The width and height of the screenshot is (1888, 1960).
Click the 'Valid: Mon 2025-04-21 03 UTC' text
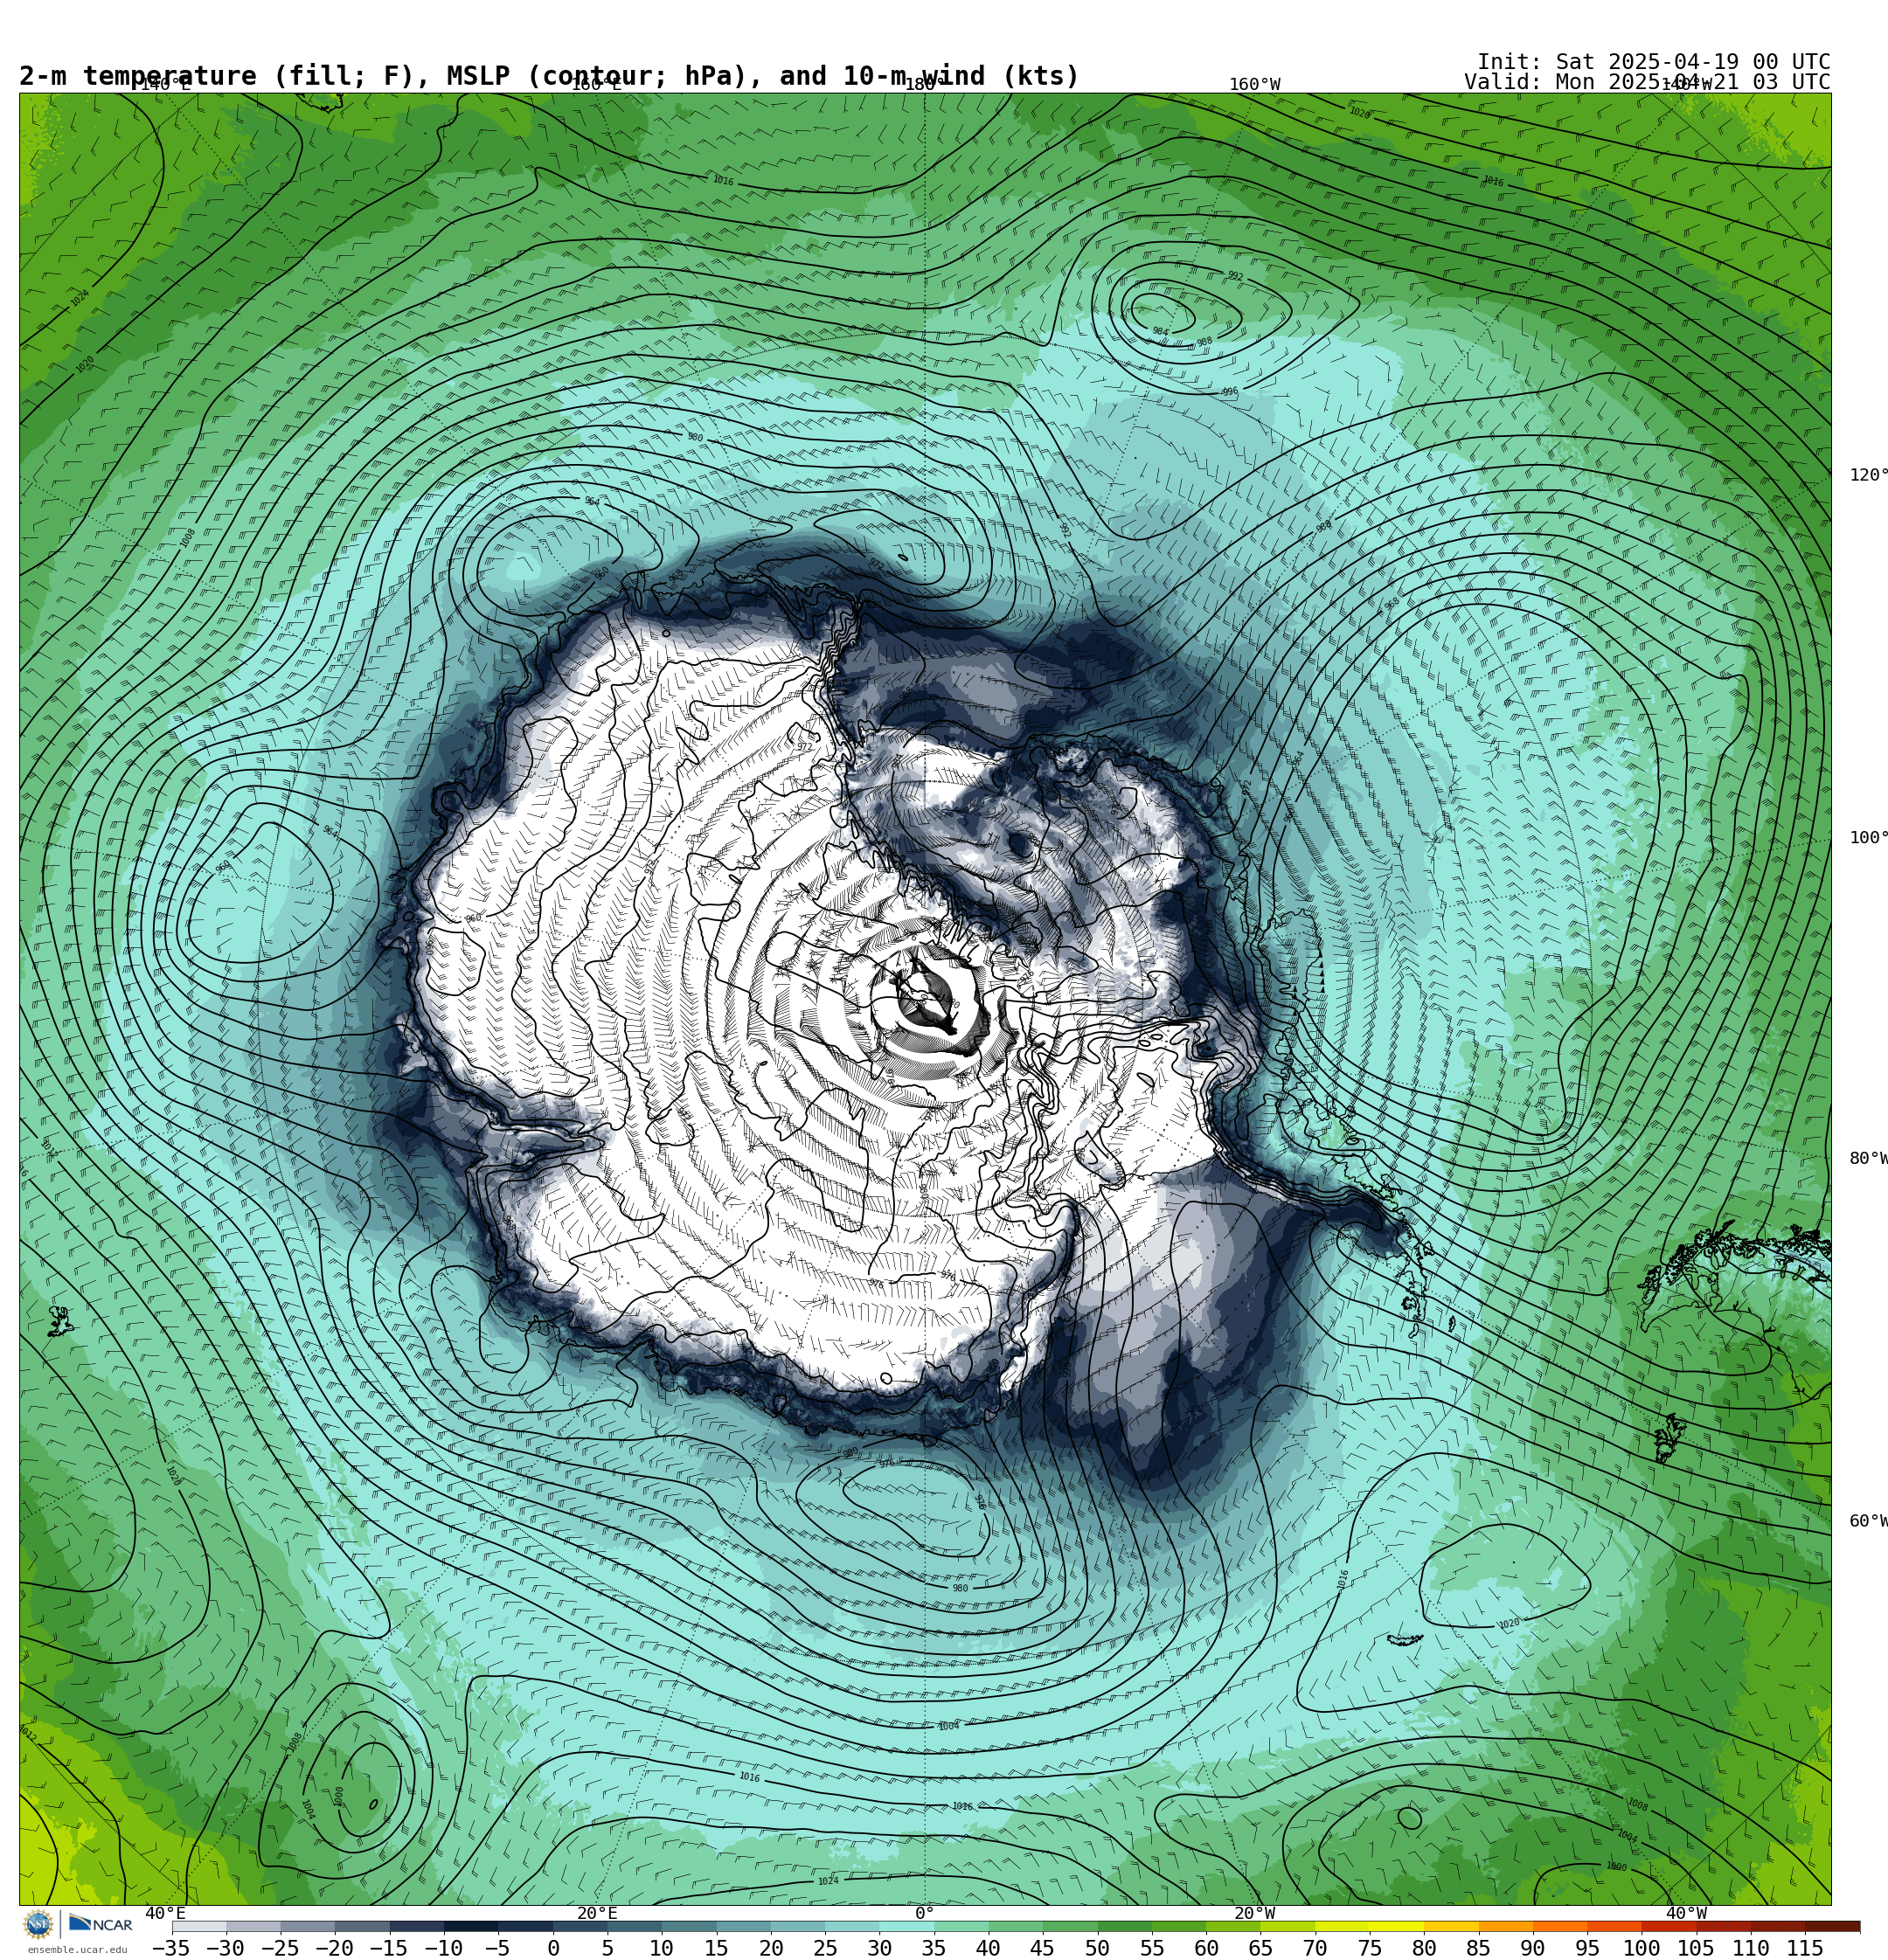pyautogui.click(x=1647, y=82)
